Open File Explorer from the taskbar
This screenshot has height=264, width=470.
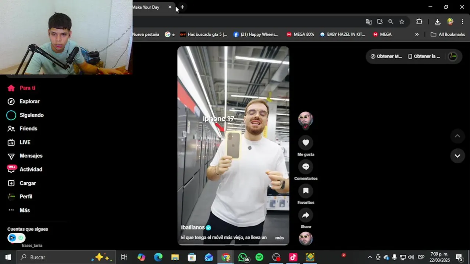coord(175,257)
